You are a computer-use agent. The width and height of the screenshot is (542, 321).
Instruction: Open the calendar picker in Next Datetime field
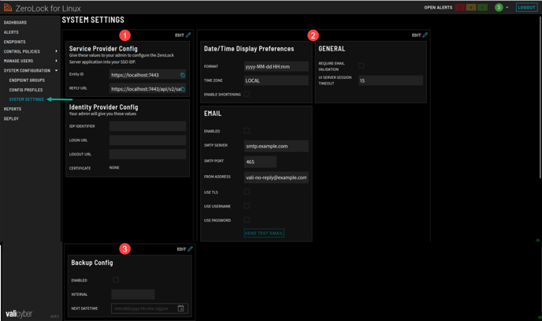click(x=180, y=308)
